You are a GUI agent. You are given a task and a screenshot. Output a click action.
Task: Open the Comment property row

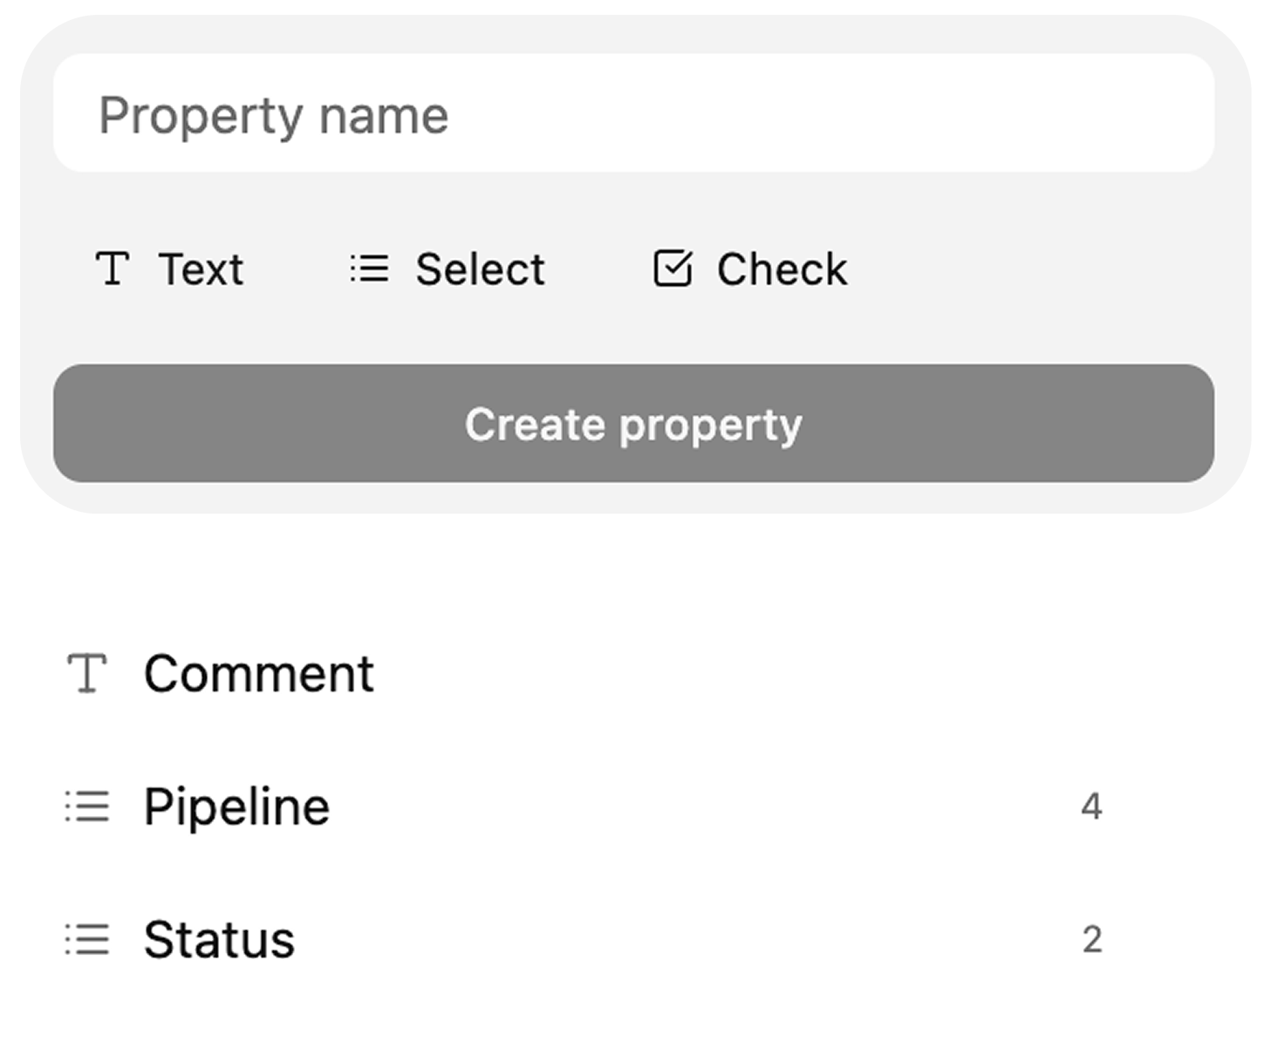coord(611,674)
